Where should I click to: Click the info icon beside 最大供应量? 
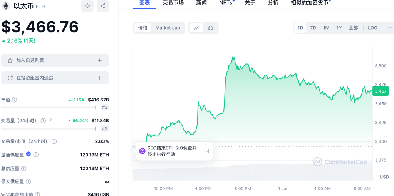(x=28, y=181)
